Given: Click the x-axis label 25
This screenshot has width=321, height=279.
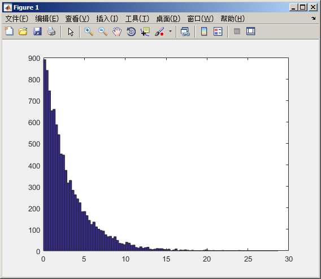Looking at the screenshot, I should (x=248, y=259).
